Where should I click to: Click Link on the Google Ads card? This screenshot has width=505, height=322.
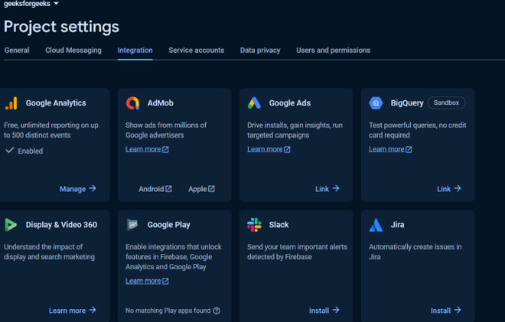tap(327, 189)
